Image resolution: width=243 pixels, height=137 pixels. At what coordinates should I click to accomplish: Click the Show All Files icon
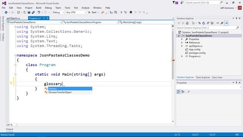click(212, 23)
